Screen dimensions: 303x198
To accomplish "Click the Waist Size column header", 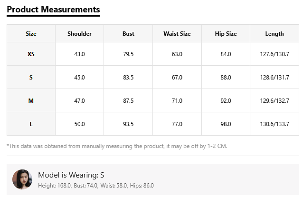I will (x=177, y=34).
